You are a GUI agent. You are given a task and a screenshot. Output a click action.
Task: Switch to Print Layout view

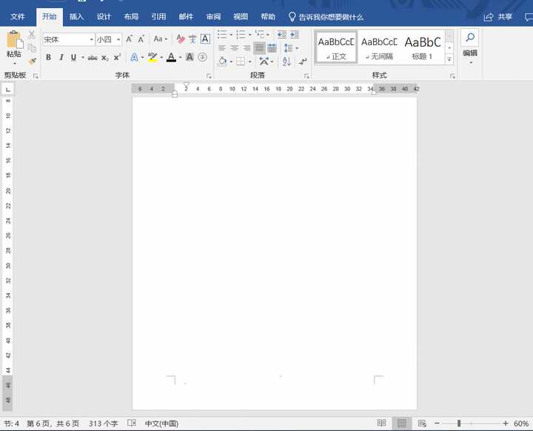pos(402,423)
